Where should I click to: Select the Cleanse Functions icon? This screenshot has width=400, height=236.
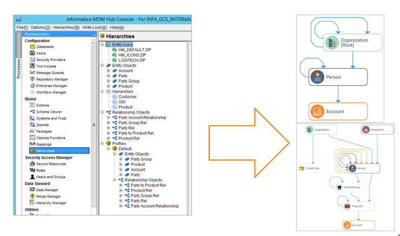(x=32, y=138)
